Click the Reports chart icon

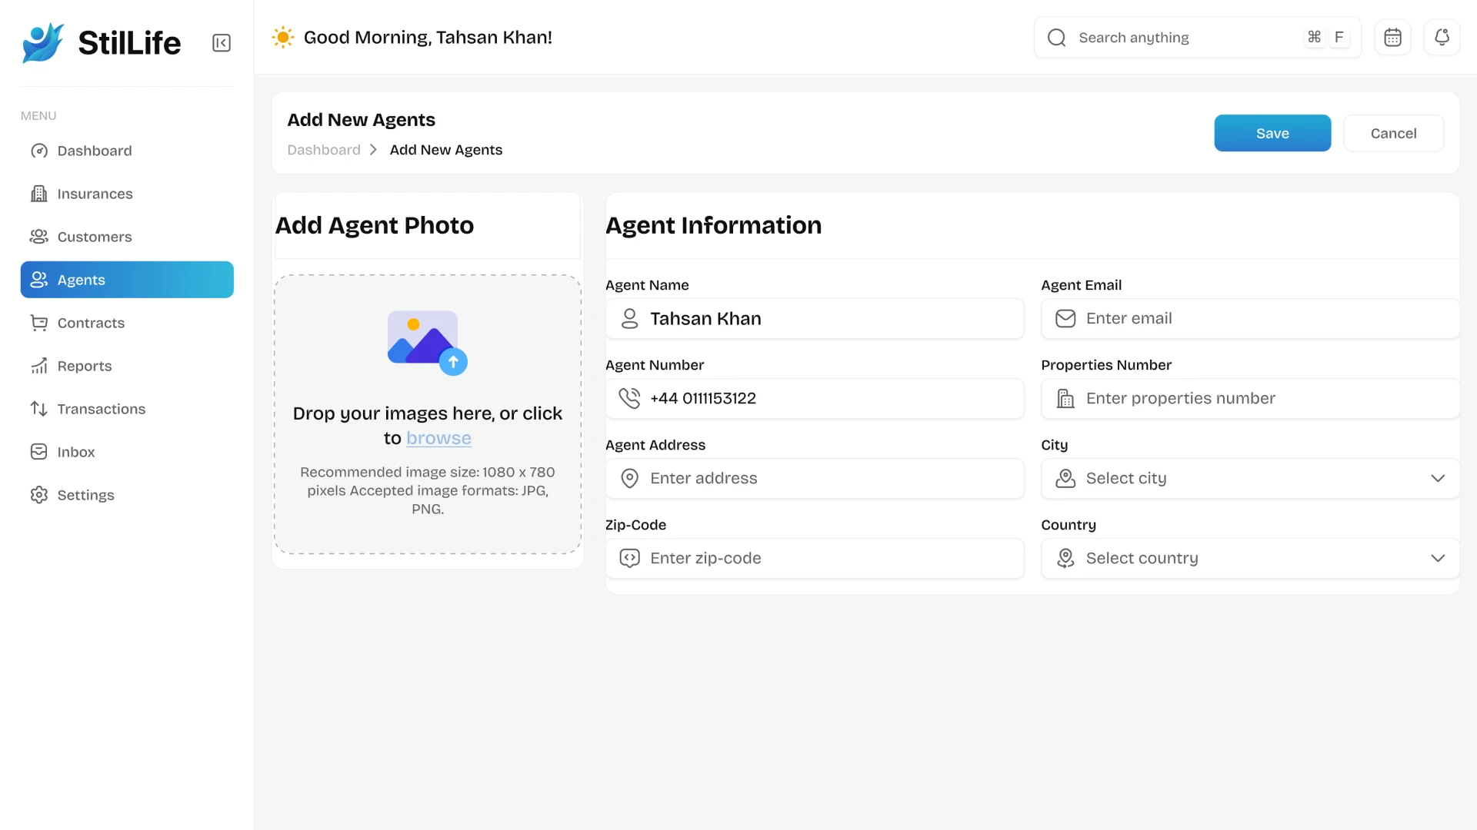pyautogui.click(x=39, y=366)
